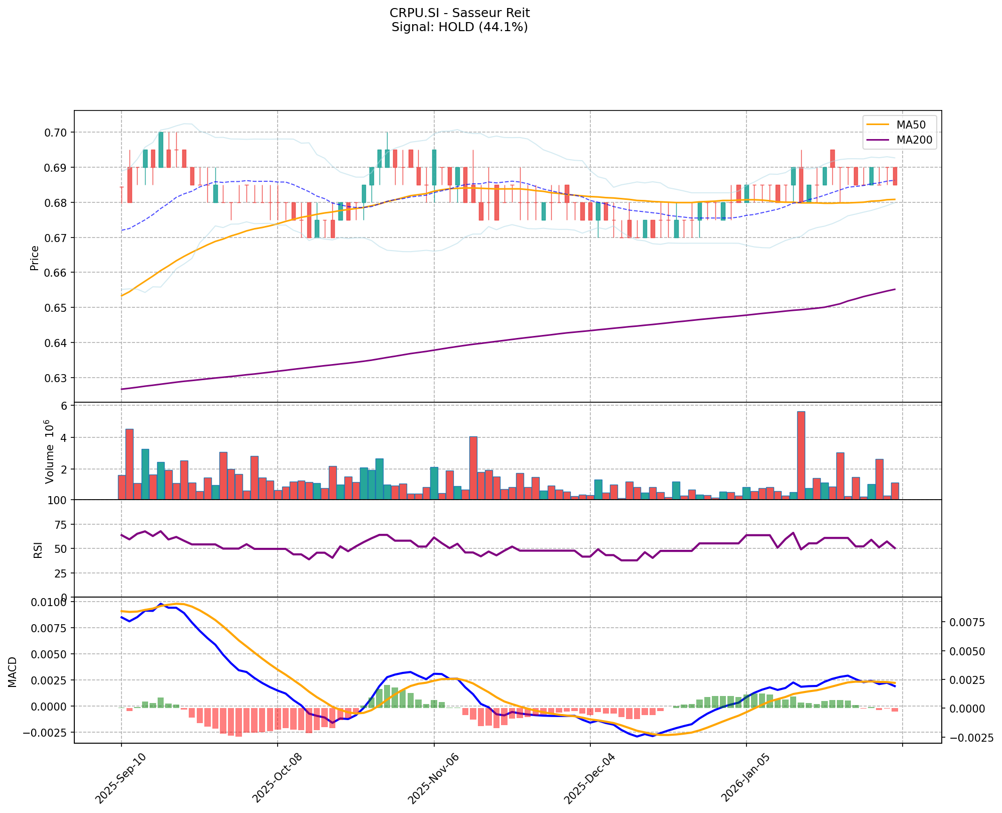The width and height of the screenshot is (1002, 813).
Task: Click the 2025-Dec-04 date axis label
Action: pyautogui.click(x=589, y=777)
